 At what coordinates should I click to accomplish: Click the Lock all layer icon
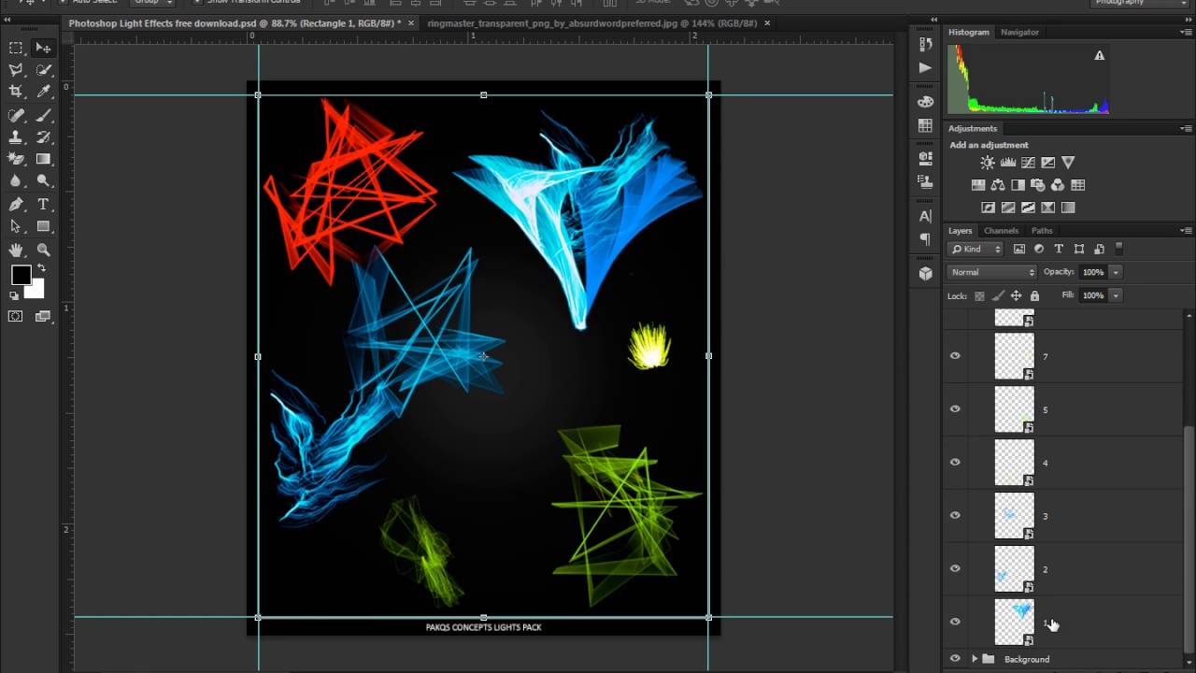click(1034, 296)
